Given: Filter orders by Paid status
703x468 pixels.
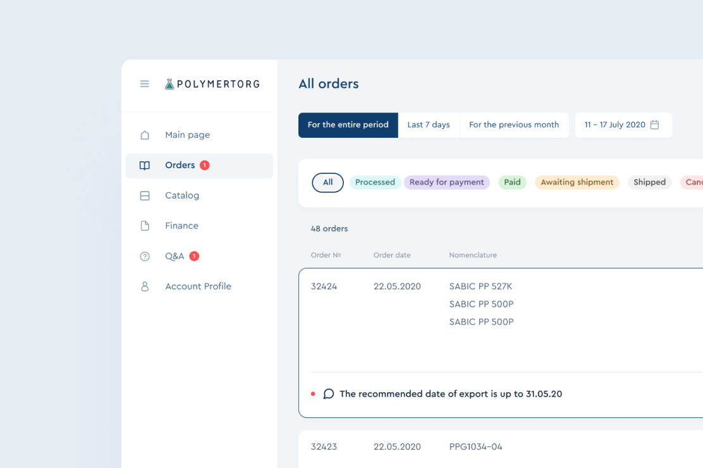Looking at the screenshot, I should coord(512,182).
